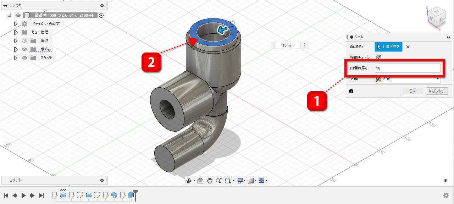
Task: Open the Grid and Snaps dropdown arrow
Action: coord(256,181)
